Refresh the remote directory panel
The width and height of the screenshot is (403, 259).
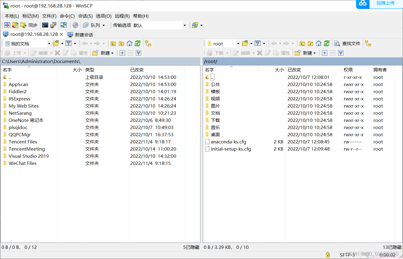(x=327, y=44)
